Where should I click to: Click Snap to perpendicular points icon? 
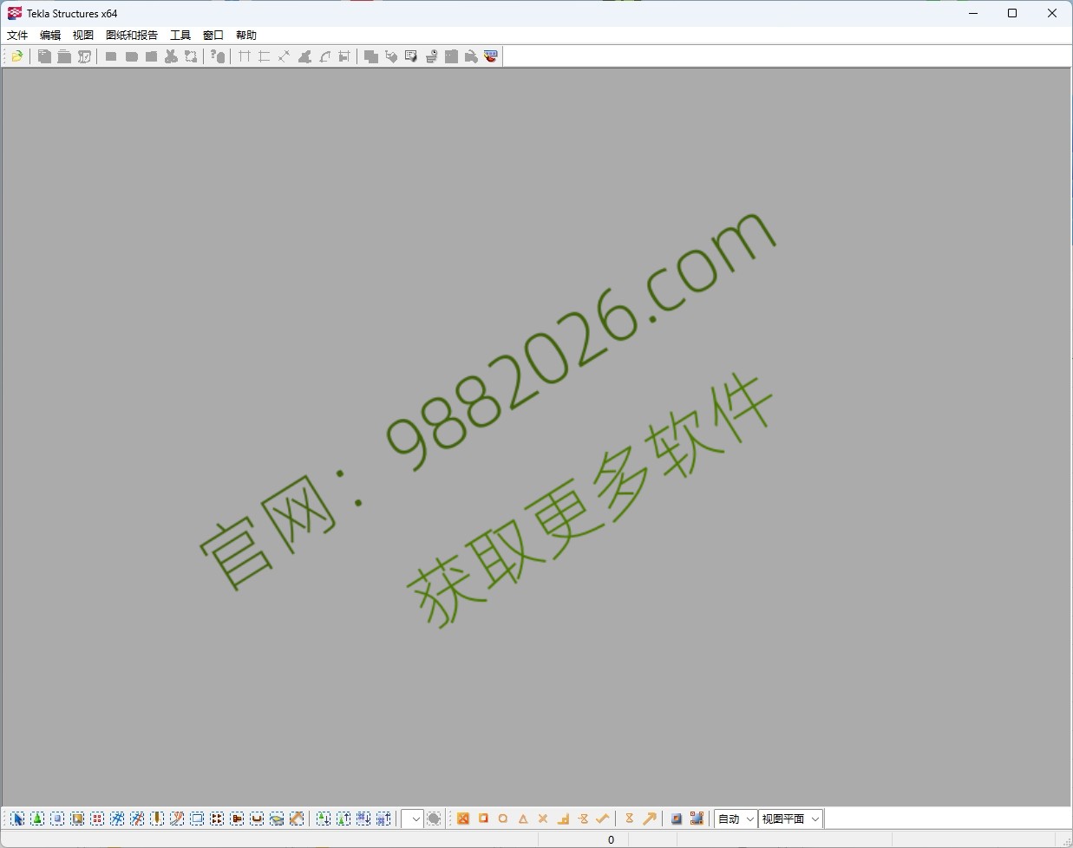click(563, 819)
